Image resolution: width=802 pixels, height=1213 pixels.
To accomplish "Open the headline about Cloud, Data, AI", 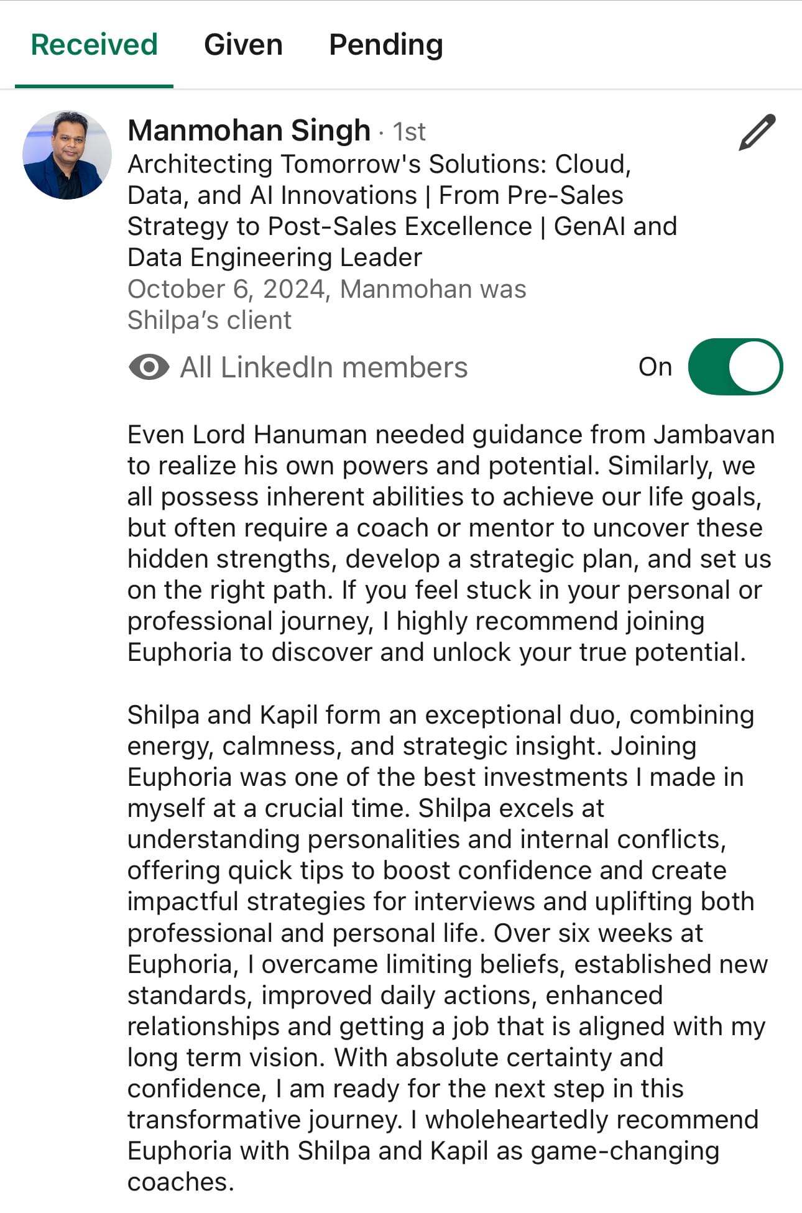I will click(402, 210).
